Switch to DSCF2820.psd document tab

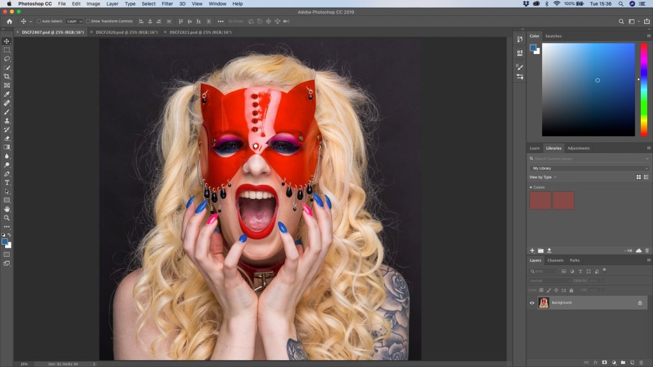pos(125,32)
